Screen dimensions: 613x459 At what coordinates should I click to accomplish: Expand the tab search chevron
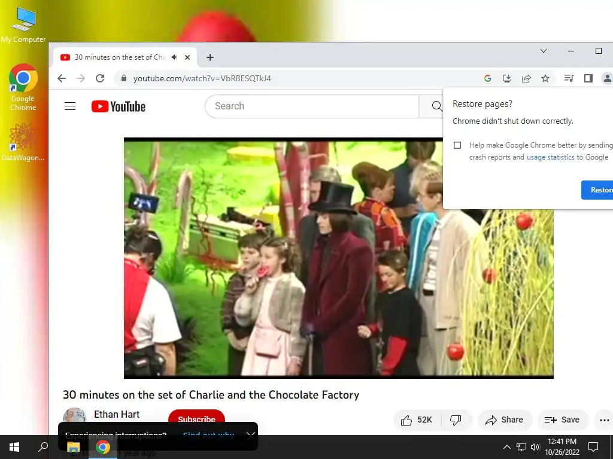[544, 51]
